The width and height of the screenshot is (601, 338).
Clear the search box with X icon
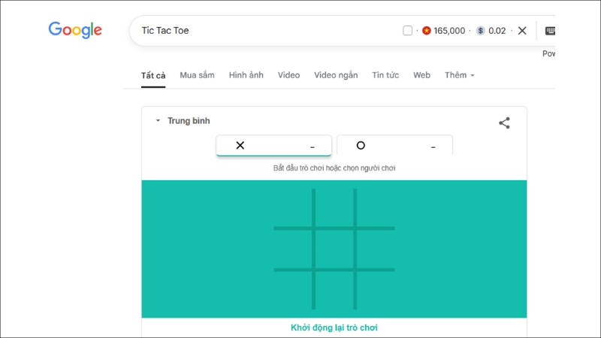522,31
